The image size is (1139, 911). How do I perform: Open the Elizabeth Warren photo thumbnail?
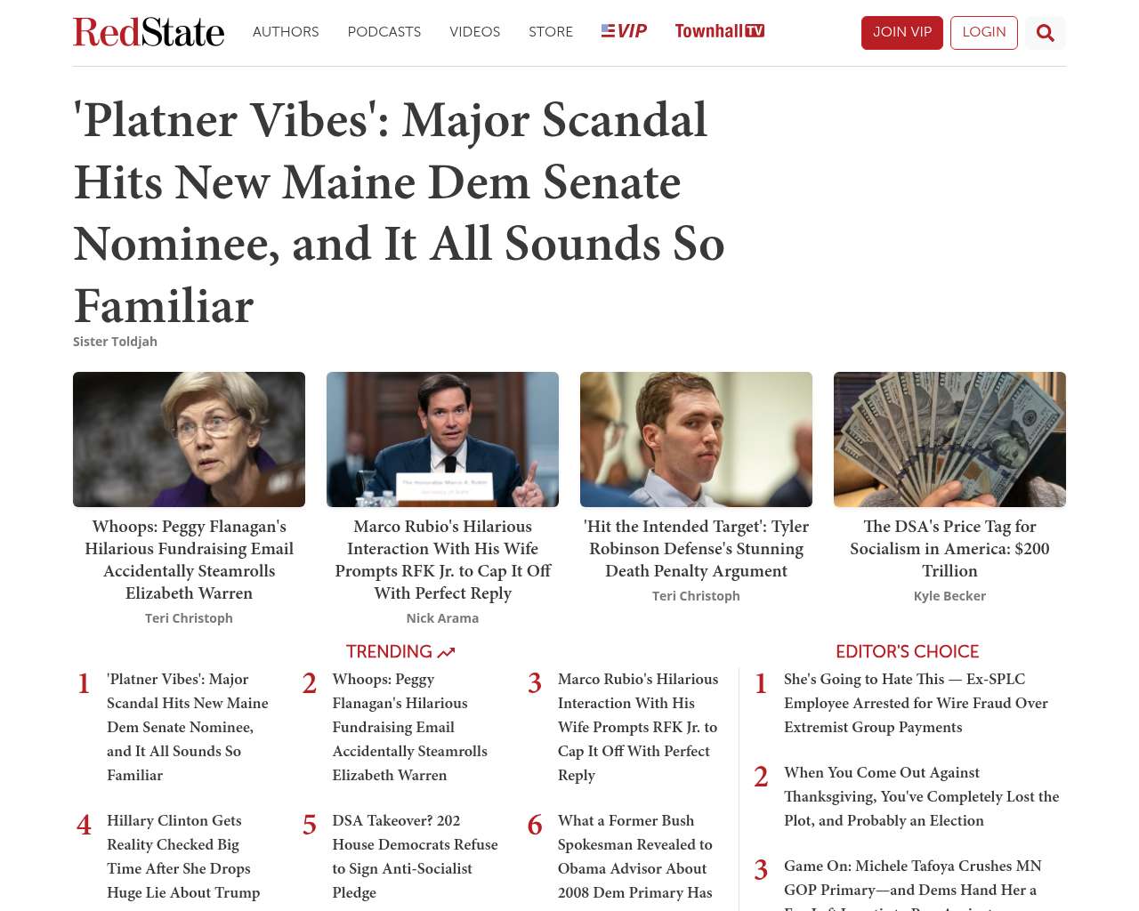tap(189, 439)
